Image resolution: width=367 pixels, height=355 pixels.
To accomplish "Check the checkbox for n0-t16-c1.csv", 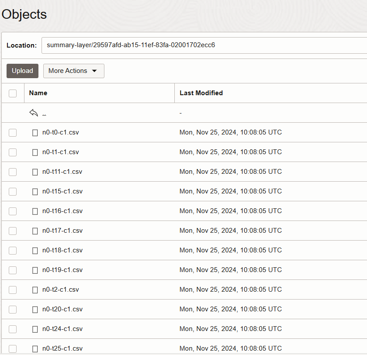I will pyautogui.click(x=13, y=211).
